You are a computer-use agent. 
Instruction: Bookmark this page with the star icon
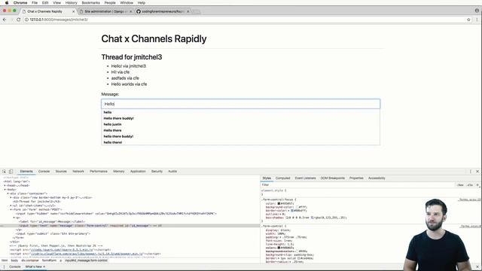[x=468, y=20]
